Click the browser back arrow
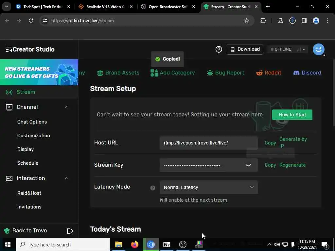The height and width of the screenshot is (251, 335). pos(7,21)
